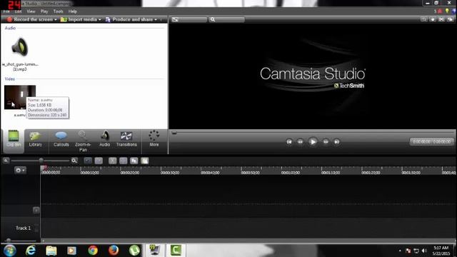This screenshot has height=257, width=457.
Task: Select the a.wmv video thumbnail
Action: tap(20, 97)
